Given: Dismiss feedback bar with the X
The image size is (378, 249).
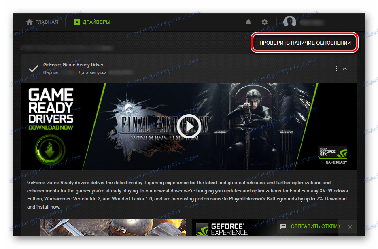Looking at the screenshot, I should coord(349,227).
